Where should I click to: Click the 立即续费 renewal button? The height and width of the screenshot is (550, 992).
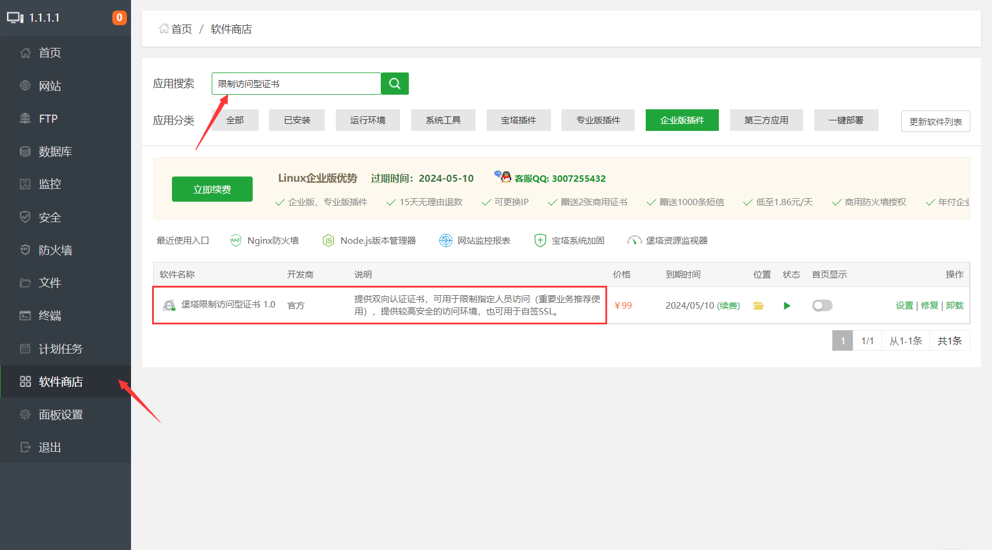pyautogui.click(x=212, y=189)
